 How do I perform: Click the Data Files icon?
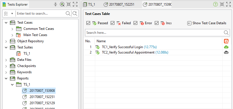pyautogui.click(x=12, y=60)
